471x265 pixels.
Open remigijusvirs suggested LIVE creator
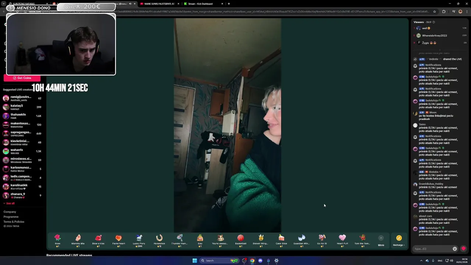pyautogui.click(x=22, y=98)
